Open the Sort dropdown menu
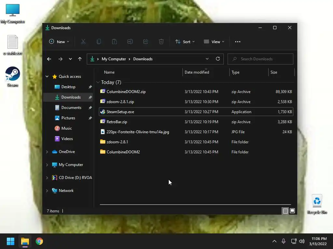The height and width of the screenshot is (249, 333). (185, 42)
